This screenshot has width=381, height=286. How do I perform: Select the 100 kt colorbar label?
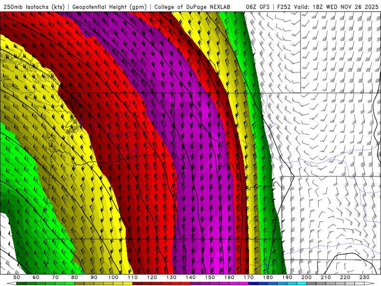coord(113,277)
